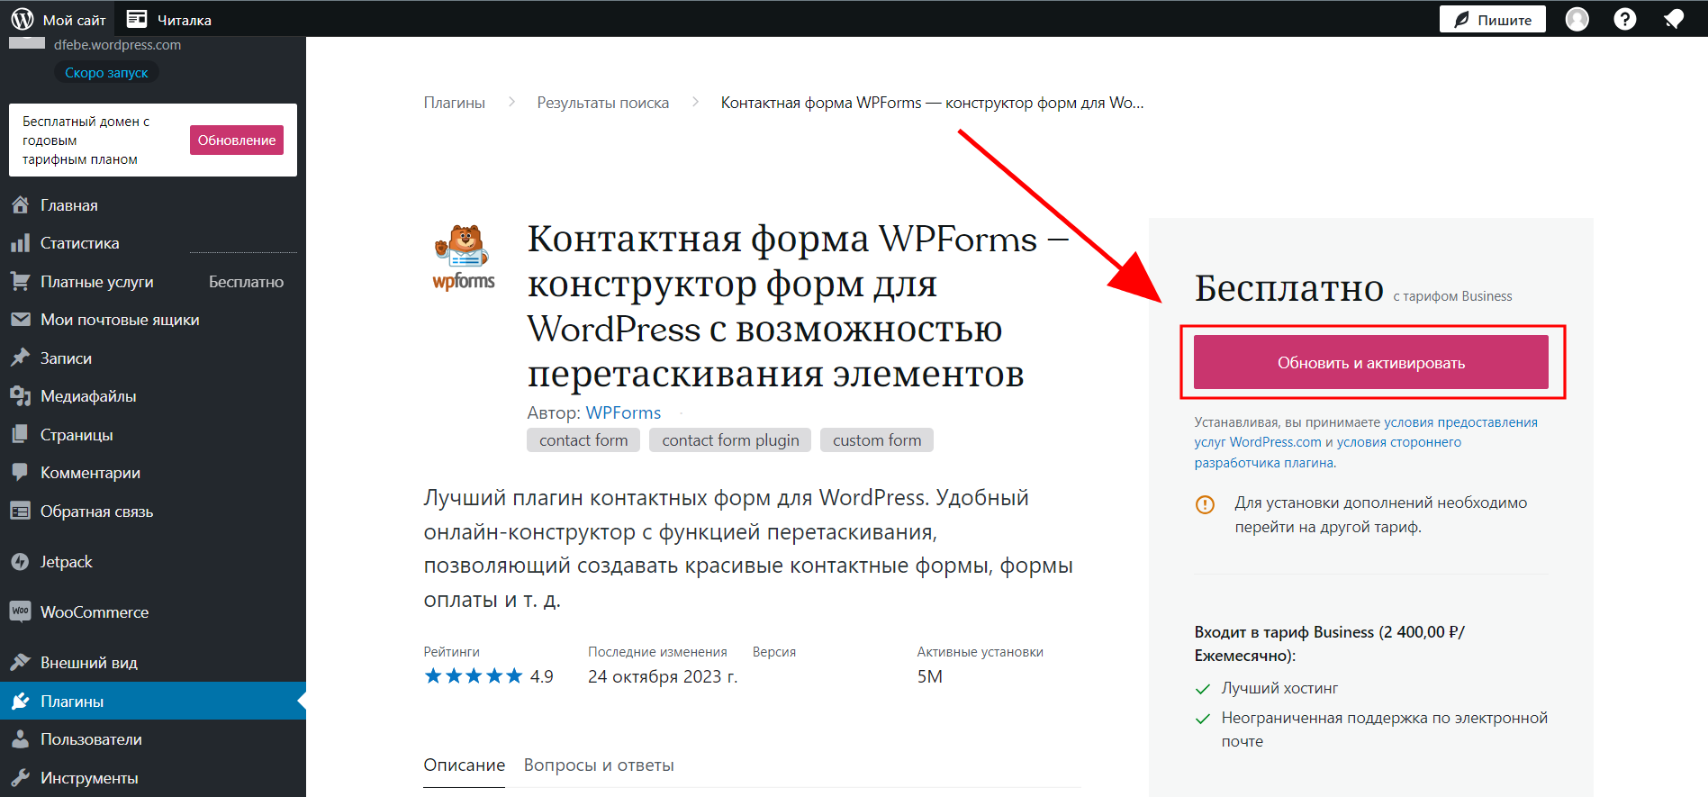The width and height of the screenshot is (1708, 797).
Task: Click the pink Обновление upgrade button
Action: [237, 140]
